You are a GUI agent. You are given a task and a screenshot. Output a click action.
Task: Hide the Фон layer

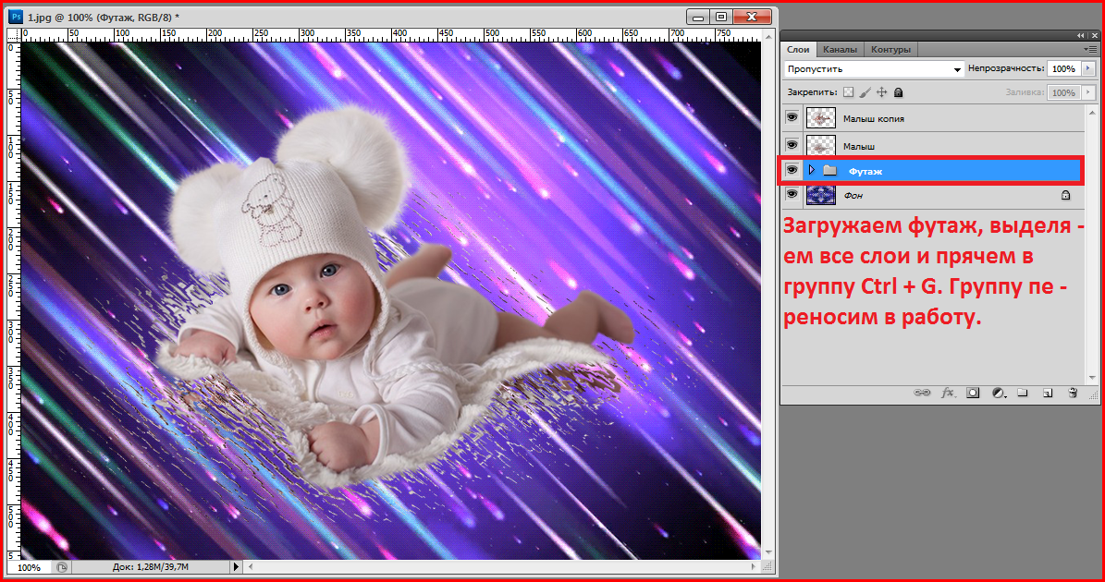point(792,194)
